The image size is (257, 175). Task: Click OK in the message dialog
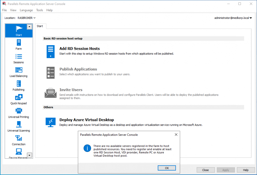(167, 168)
